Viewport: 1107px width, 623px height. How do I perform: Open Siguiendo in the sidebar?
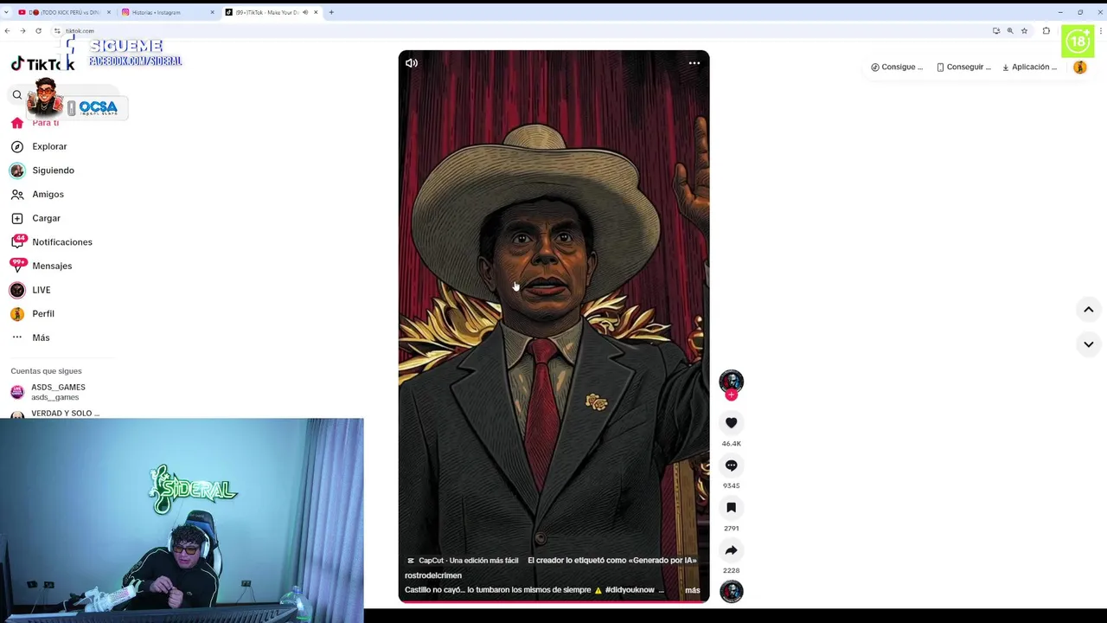point(53,170)
